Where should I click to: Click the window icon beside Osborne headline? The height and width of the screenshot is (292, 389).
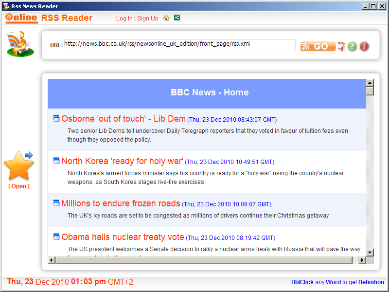coord(56,118)
